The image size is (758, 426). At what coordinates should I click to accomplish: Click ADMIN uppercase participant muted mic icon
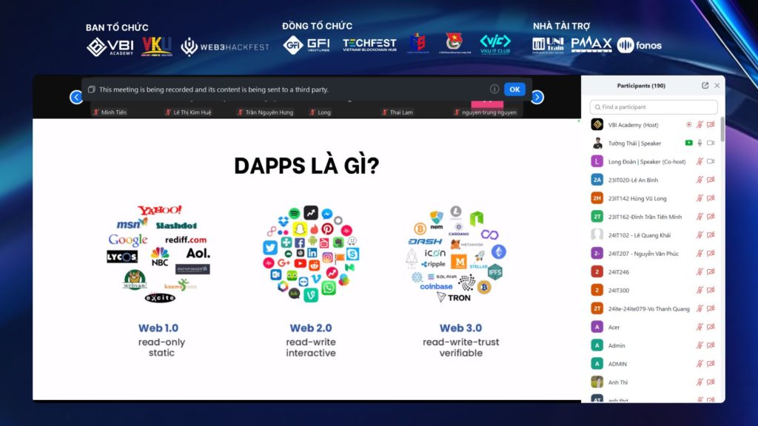[700, 363]
